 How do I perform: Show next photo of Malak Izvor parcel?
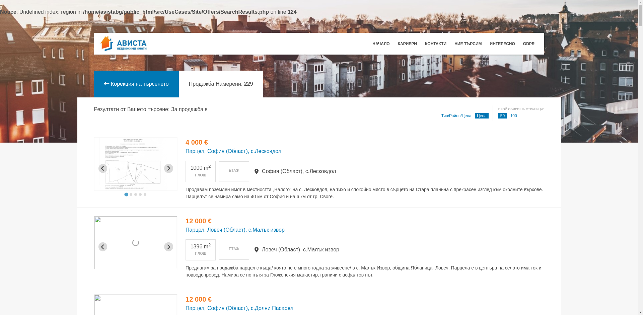pos(168,247)
